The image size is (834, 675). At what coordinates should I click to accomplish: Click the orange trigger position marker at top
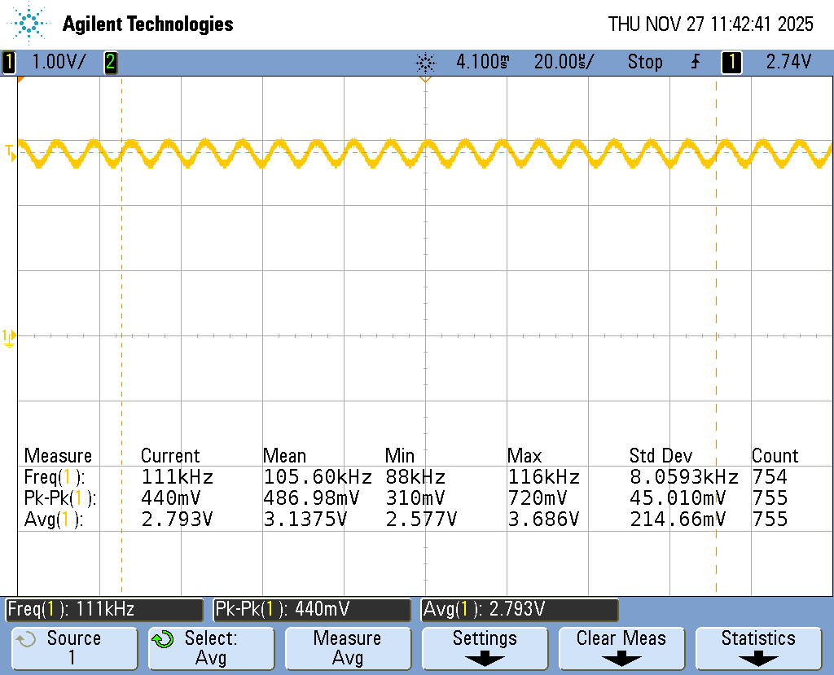[424, 80]
